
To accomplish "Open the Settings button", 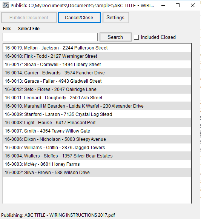I will coord(116,18).
